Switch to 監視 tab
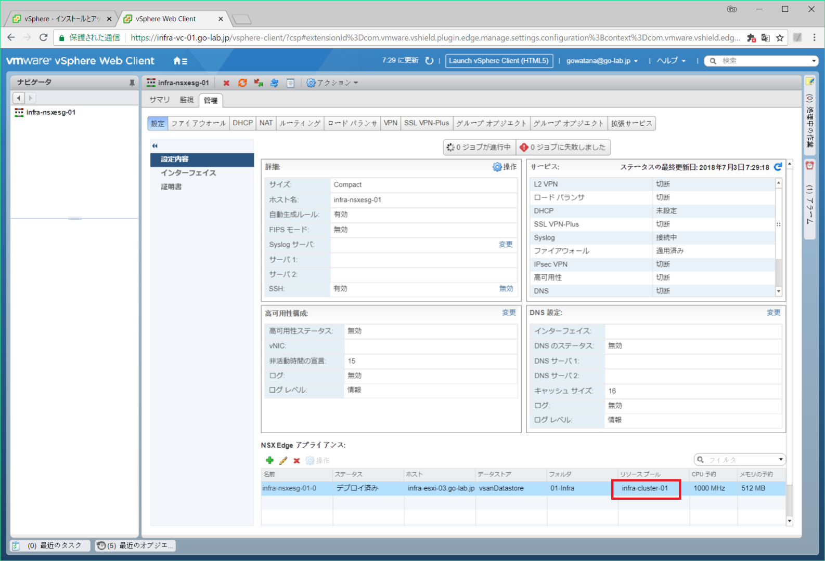 pos(186,100)
